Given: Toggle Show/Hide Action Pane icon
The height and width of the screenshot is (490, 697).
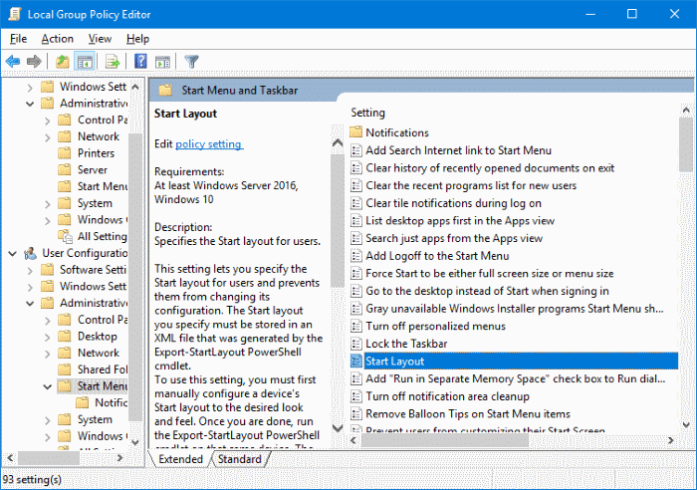Looking at the screenshot, I should pos(162,62).
